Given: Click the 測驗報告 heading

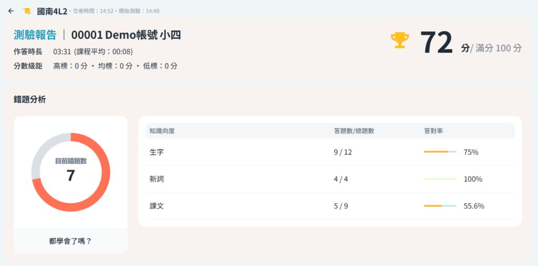Looking at the screenshot, I should point(35,35).
